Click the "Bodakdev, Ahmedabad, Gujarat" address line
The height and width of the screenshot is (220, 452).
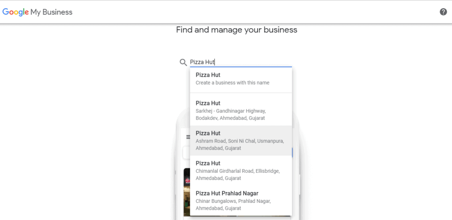tap(230, 118)
